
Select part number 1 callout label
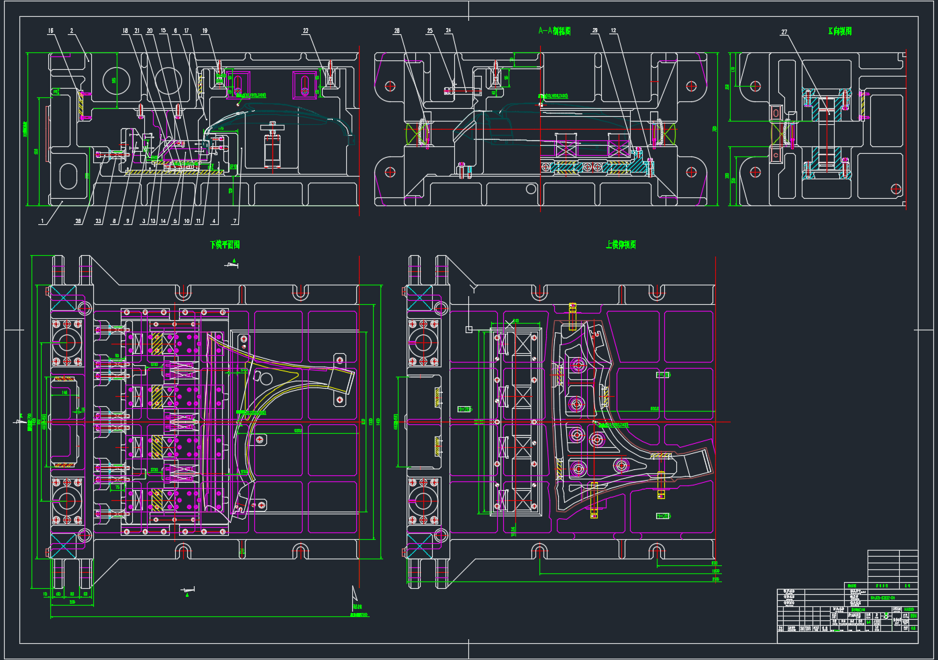click(42, 221)
